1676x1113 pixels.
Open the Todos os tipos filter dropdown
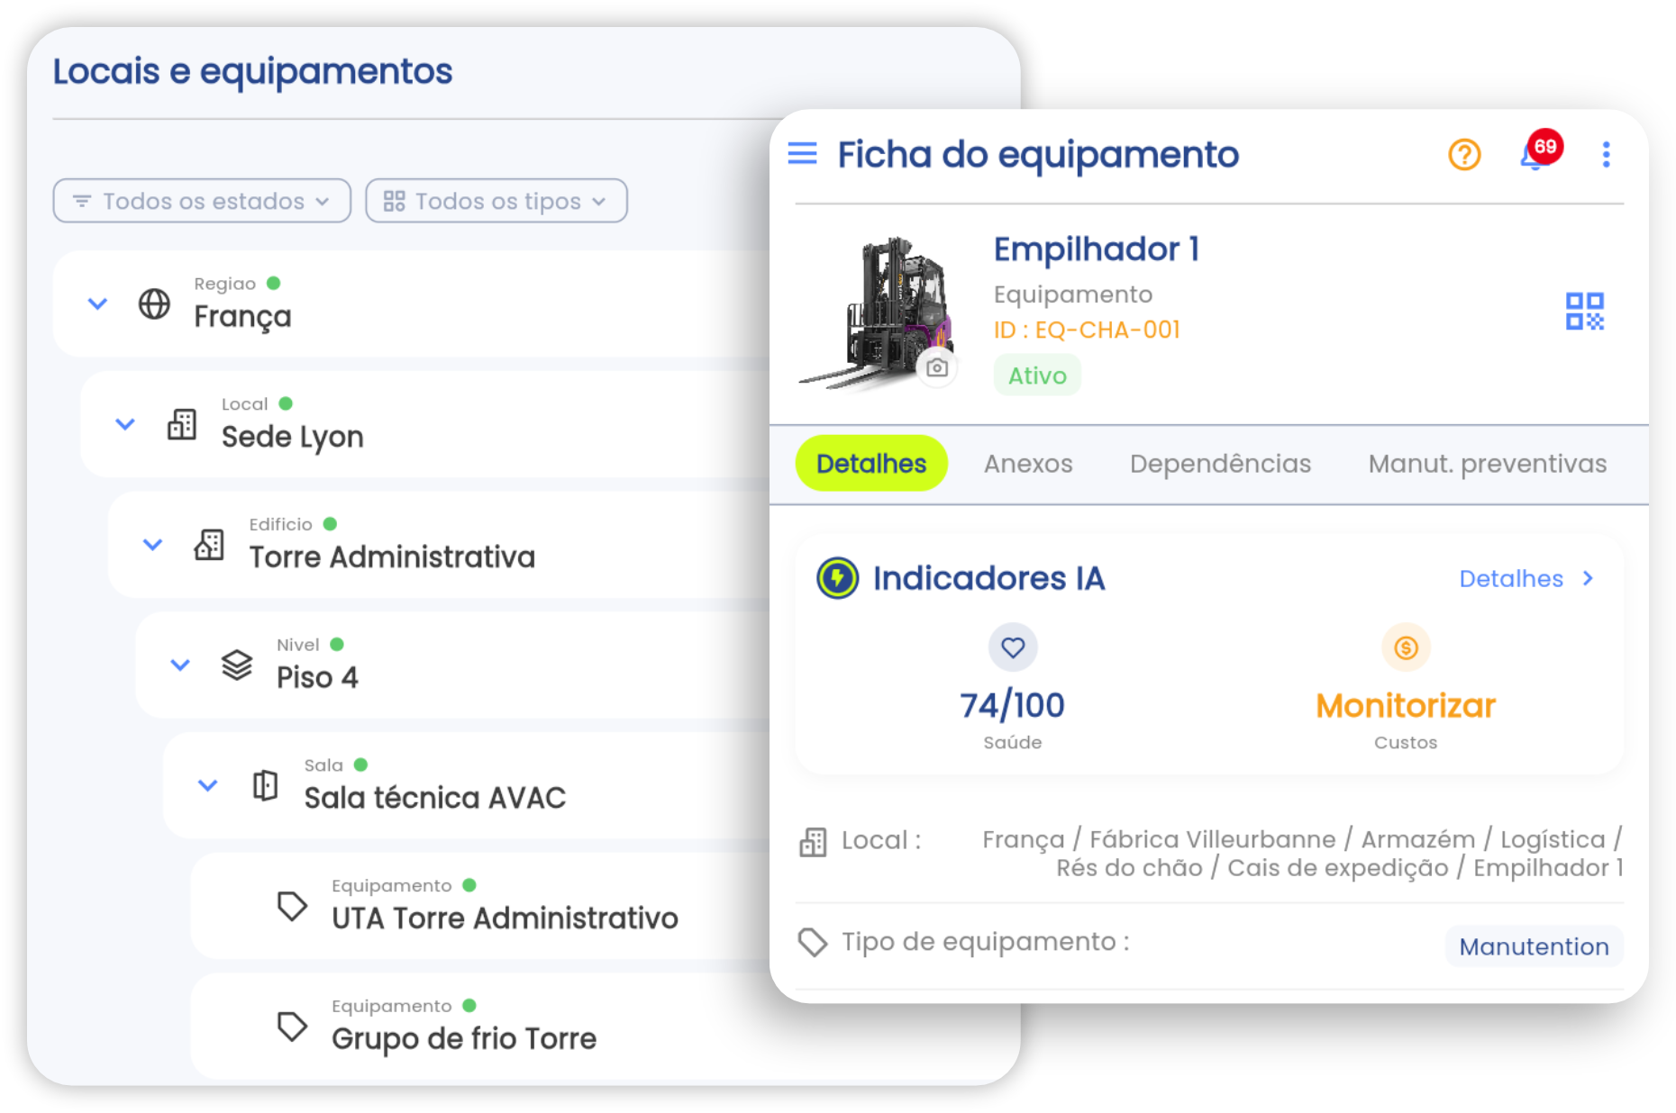(x=496, y=201)
